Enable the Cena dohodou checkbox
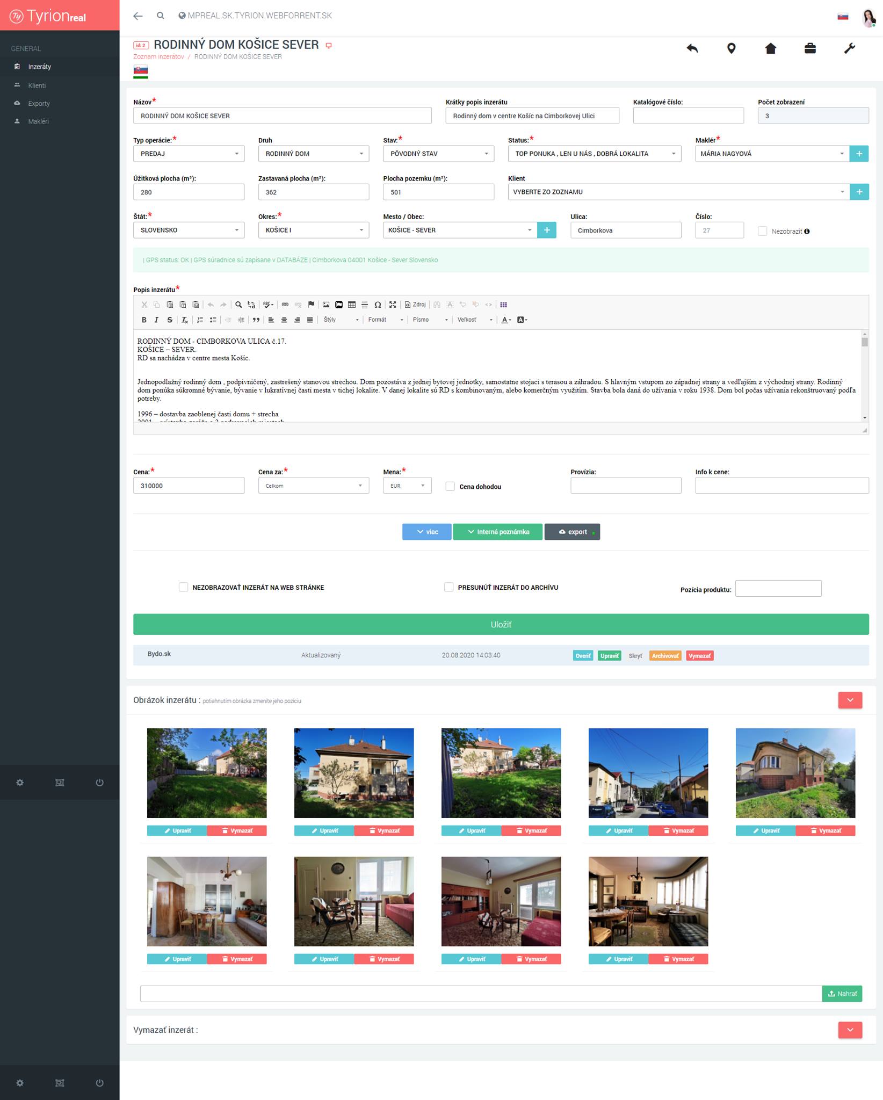 pyautogui.click(x=450, y=486)
